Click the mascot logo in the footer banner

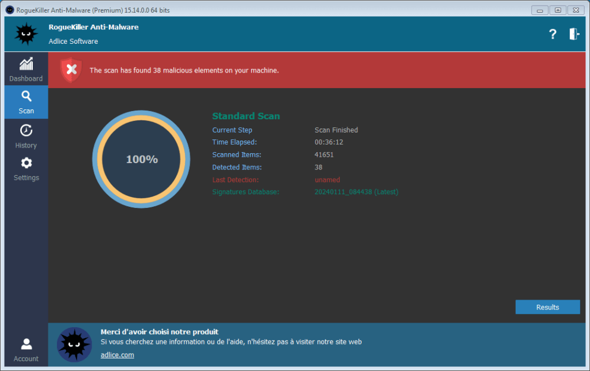click(74, 344)
